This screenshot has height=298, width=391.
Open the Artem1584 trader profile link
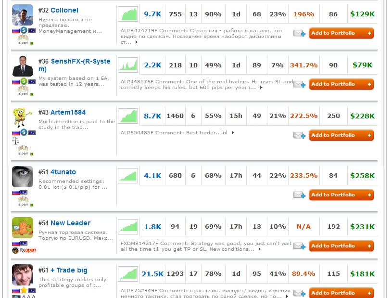[68, 112]
